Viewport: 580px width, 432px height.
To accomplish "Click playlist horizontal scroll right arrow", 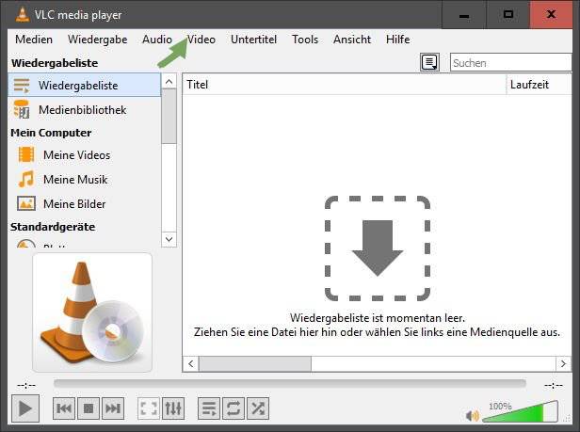I will 563,363.
